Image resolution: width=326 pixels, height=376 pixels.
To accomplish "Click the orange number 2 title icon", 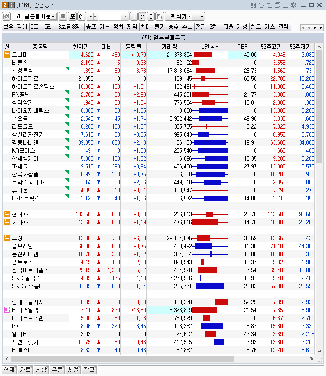I will [x=5, y=4].
